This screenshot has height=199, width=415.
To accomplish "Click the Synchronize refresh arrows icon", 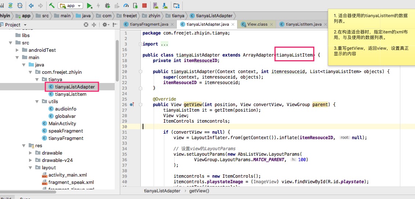I will 20,5.
